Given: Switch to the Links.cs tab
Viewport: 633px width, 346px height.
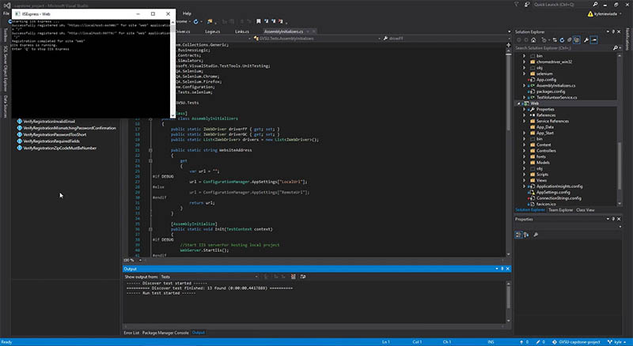Looking at the screenshot, I should 242,32.
